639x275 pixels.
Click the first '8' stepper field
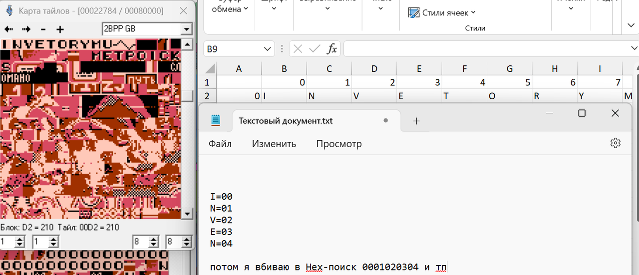click(145, 242)
